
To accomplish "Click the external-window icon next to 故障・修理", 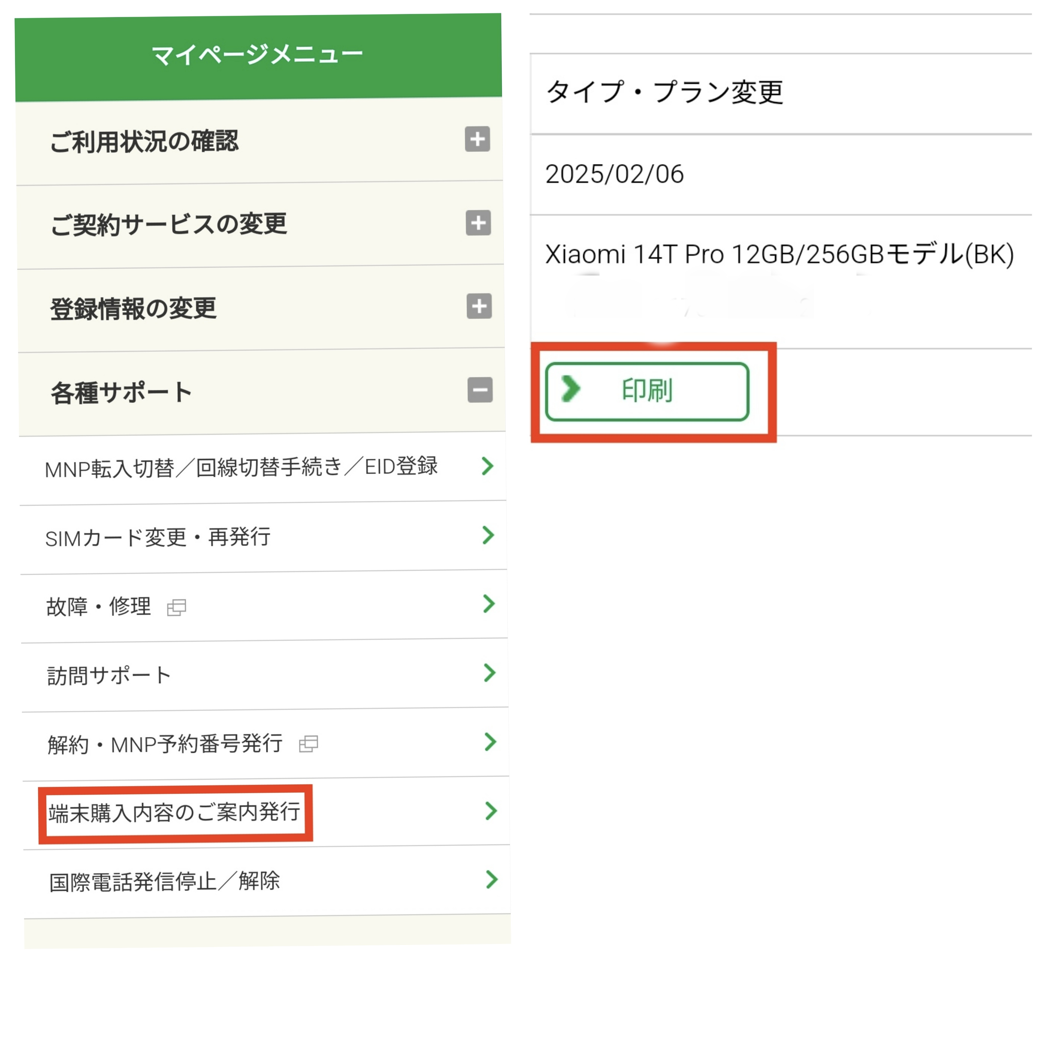I will (176, 607).
